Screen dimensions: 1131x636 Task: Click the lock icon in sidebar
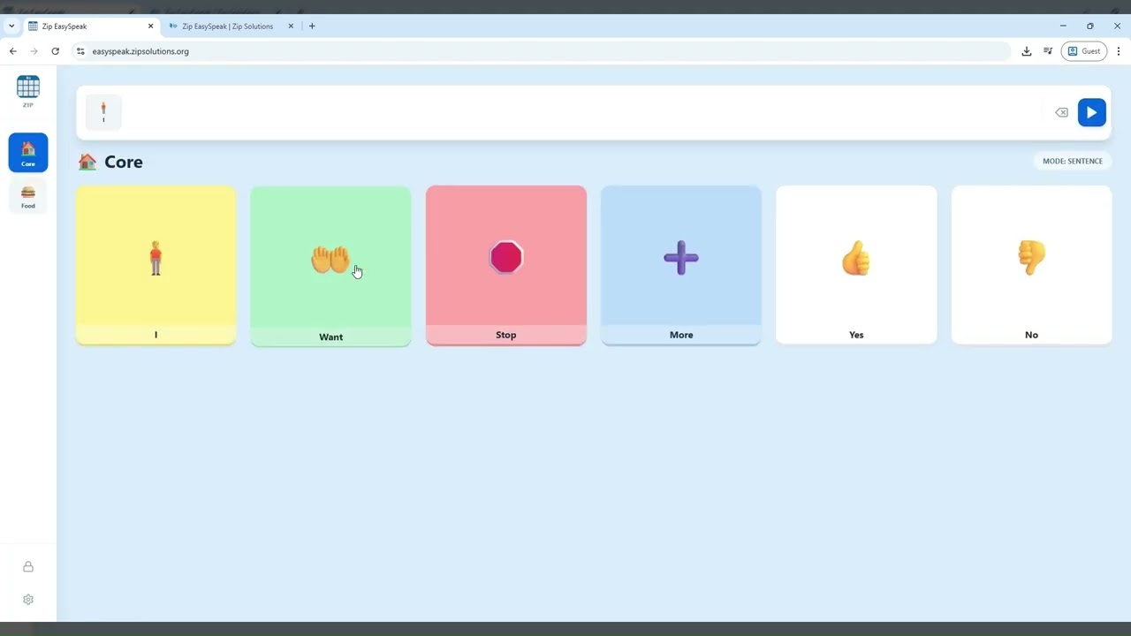tap(28, 567)
